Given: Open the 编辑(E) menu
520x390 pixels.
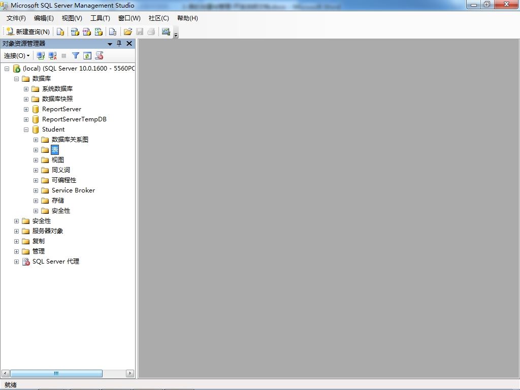Looking at the screenshot, I should [44, 18].
